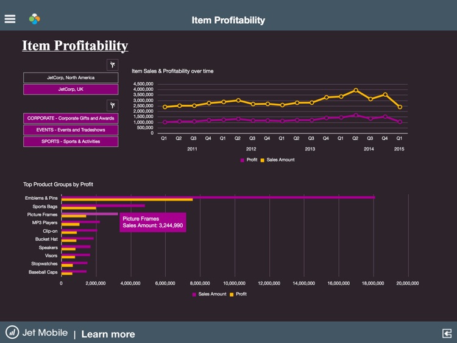This screenshot has width=457, height=343.
Task: Clear the company filter selection icon
Action: tap(112, 65)
